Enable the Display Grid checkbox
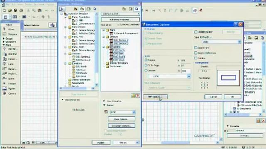Image resolution: width=266 pixels, height=149 pixels. point(196,48)
